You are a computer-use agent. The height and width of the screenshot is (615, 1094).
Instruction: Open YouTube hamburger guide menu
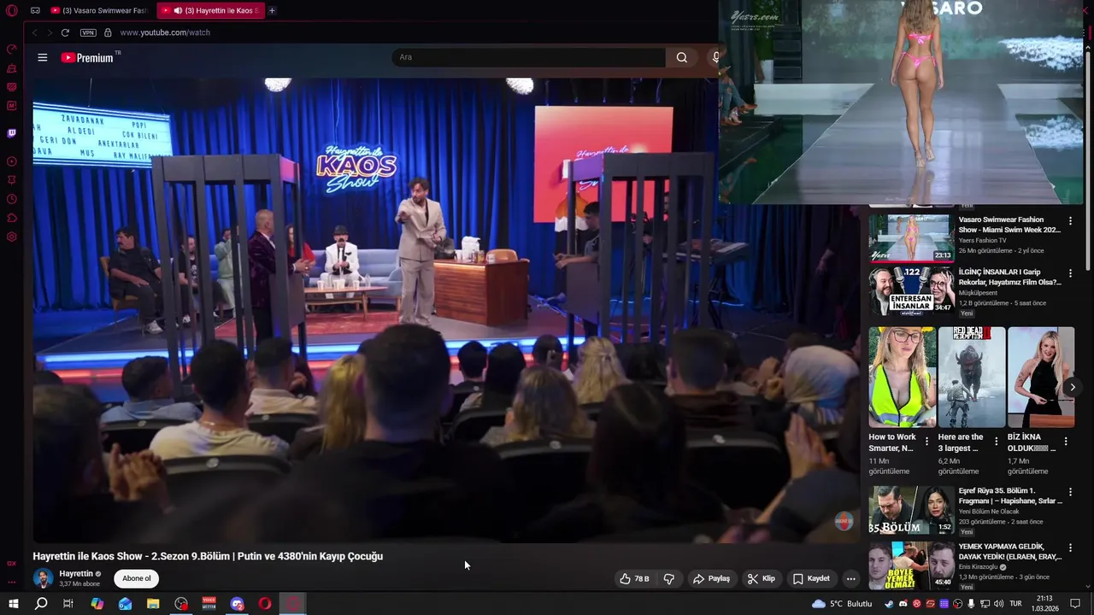(x=43, y=57)
